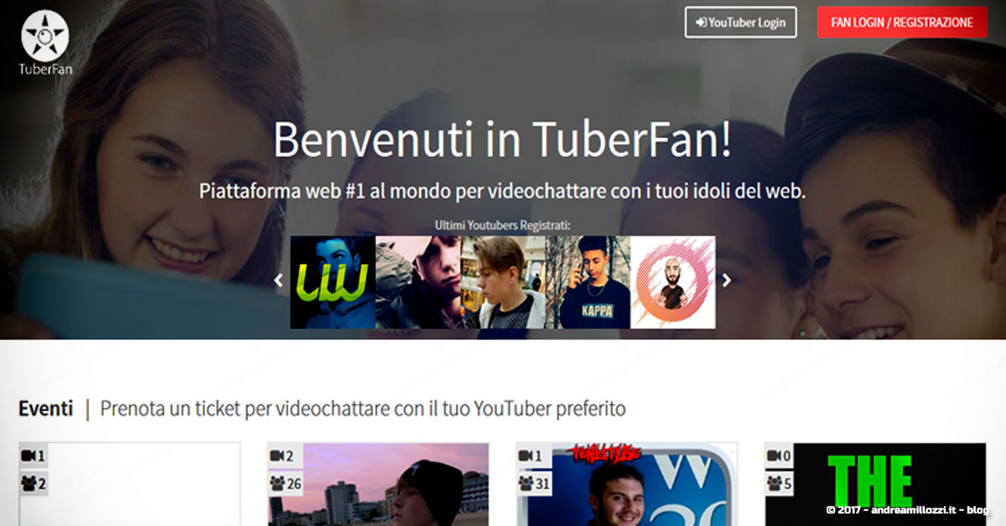Click the attendees icon showing 2 on first event card
This screenshot has height=526, width=1006.
click(x=27, y=482)
